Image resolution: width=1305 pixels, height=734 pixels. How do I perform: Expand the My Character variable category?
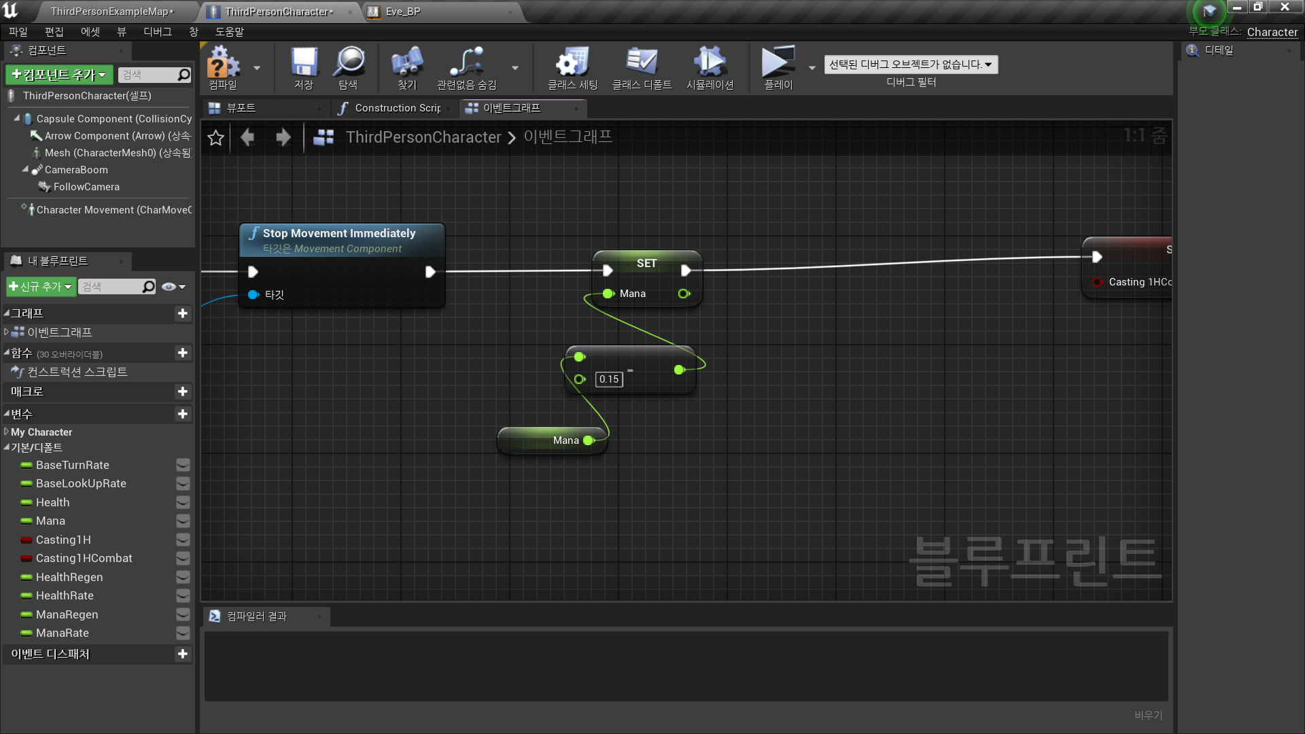[x=7, y=432]
